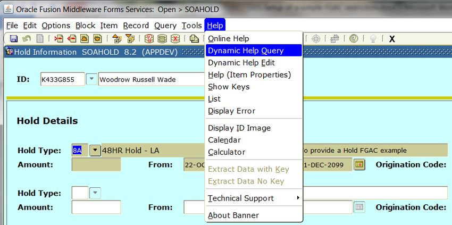Expand the Technical Support submenu
The image size is (452, 225).
254,198
